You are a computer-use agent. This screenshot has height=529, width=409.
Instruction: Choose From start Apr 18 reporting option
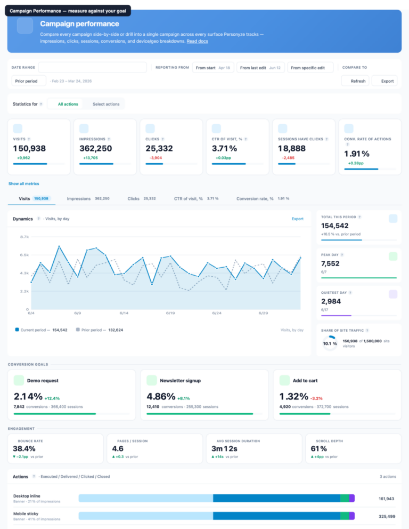tap(213, 68)
